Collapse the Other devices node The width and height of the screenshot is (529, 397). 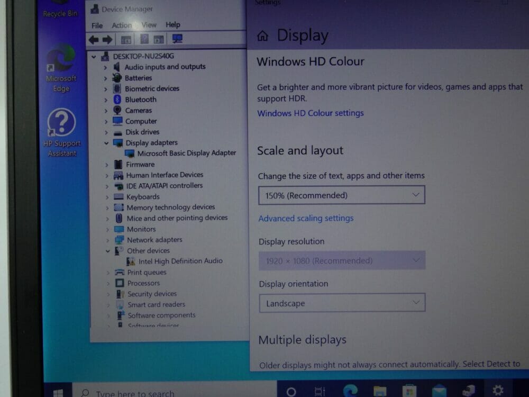tap(107, 251)
